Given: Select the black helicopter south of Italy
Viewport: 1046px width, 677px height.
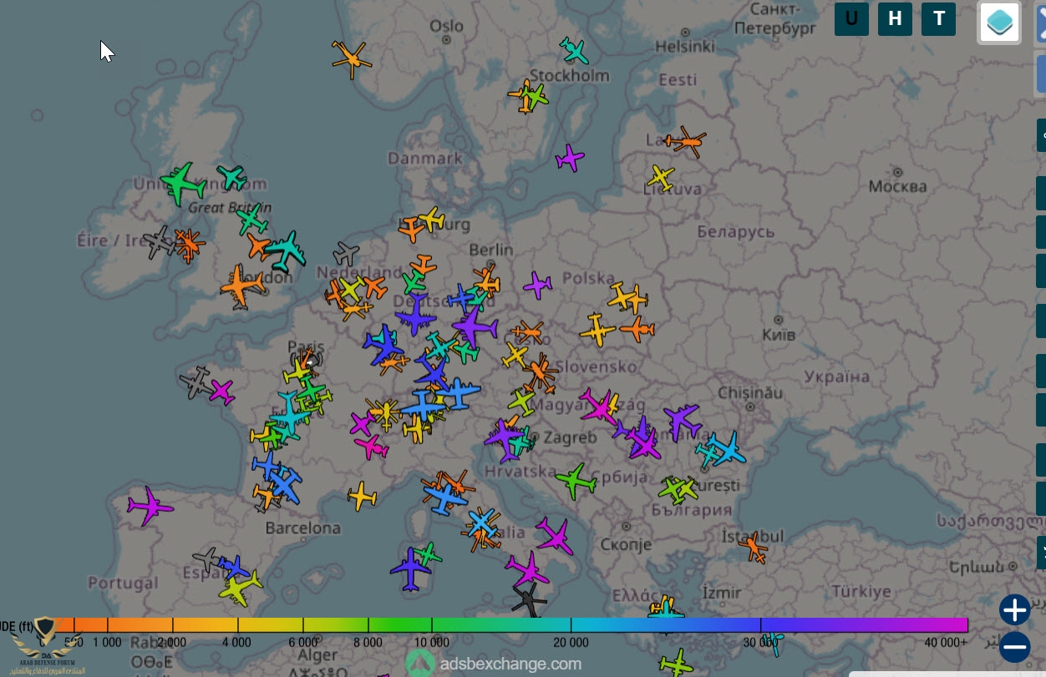Looking at the screenshot, I should 529,599.
